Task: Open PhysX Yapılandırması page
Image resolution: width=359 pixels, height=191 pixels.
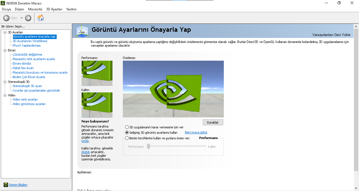Action: click(27, 46)
